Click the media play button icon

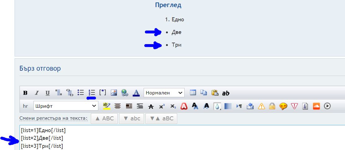[x=327, y=106]
